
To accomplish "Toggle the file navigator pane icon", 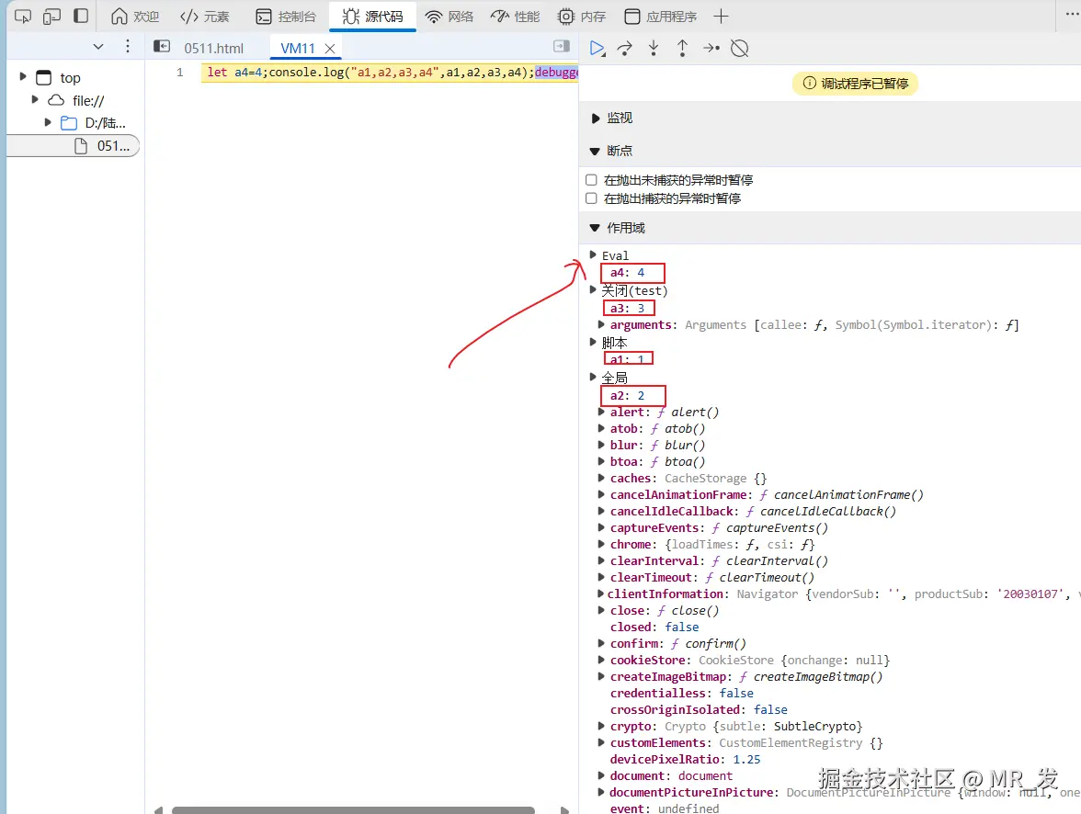I will (x=162, y=46).
